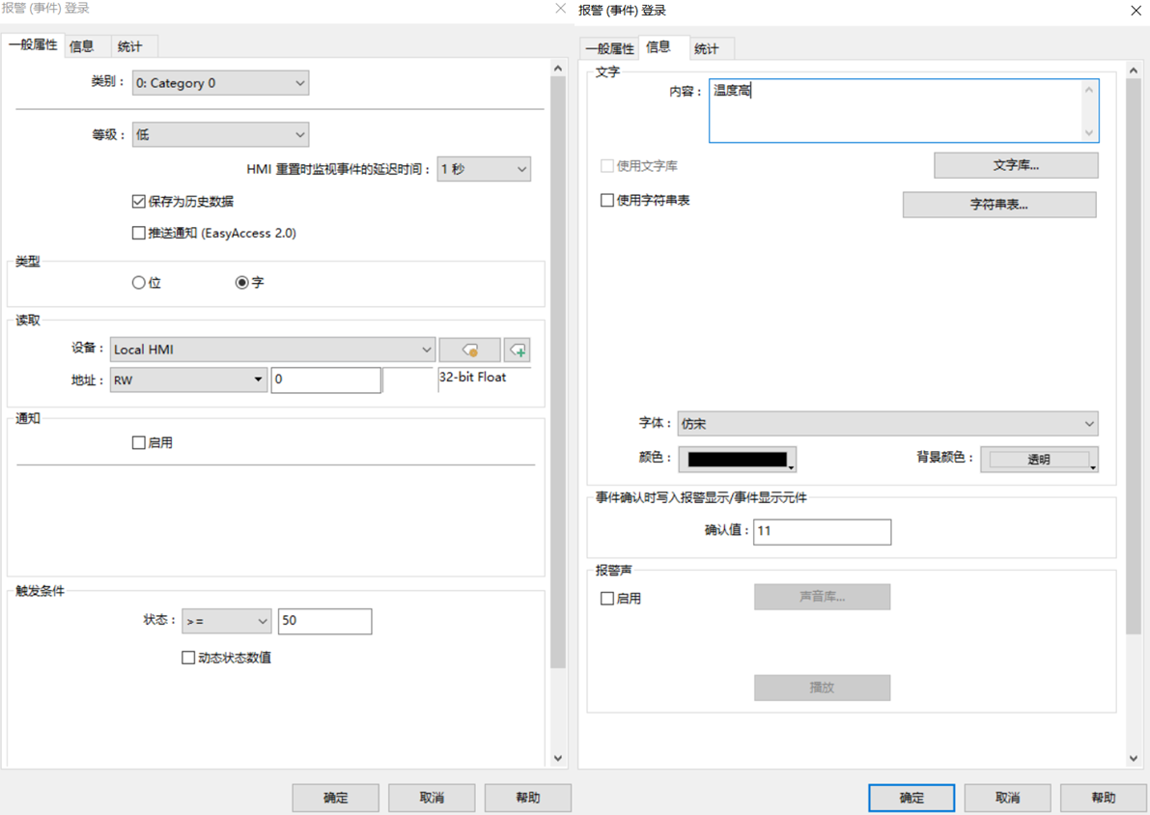Screen dimensions: 1150x815
Task: Tick the 使用字符串表 checkbox
Action: 607,201
